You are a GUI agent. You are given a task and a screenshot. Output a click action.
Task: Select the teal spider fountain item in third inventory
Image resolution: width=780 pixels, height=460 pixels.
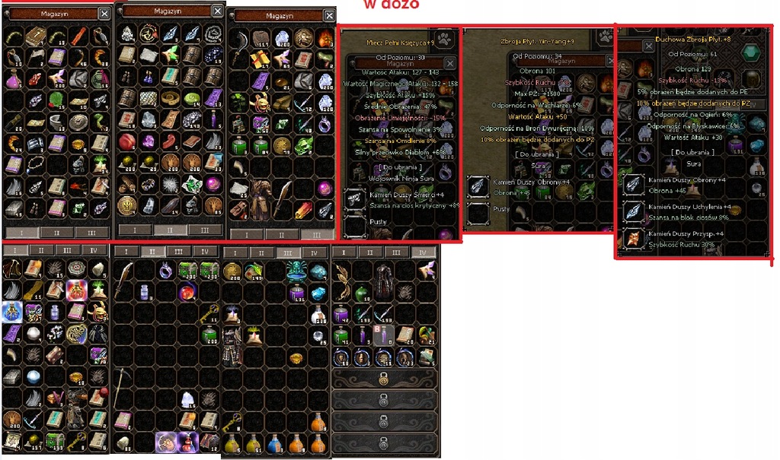[296, 271]
